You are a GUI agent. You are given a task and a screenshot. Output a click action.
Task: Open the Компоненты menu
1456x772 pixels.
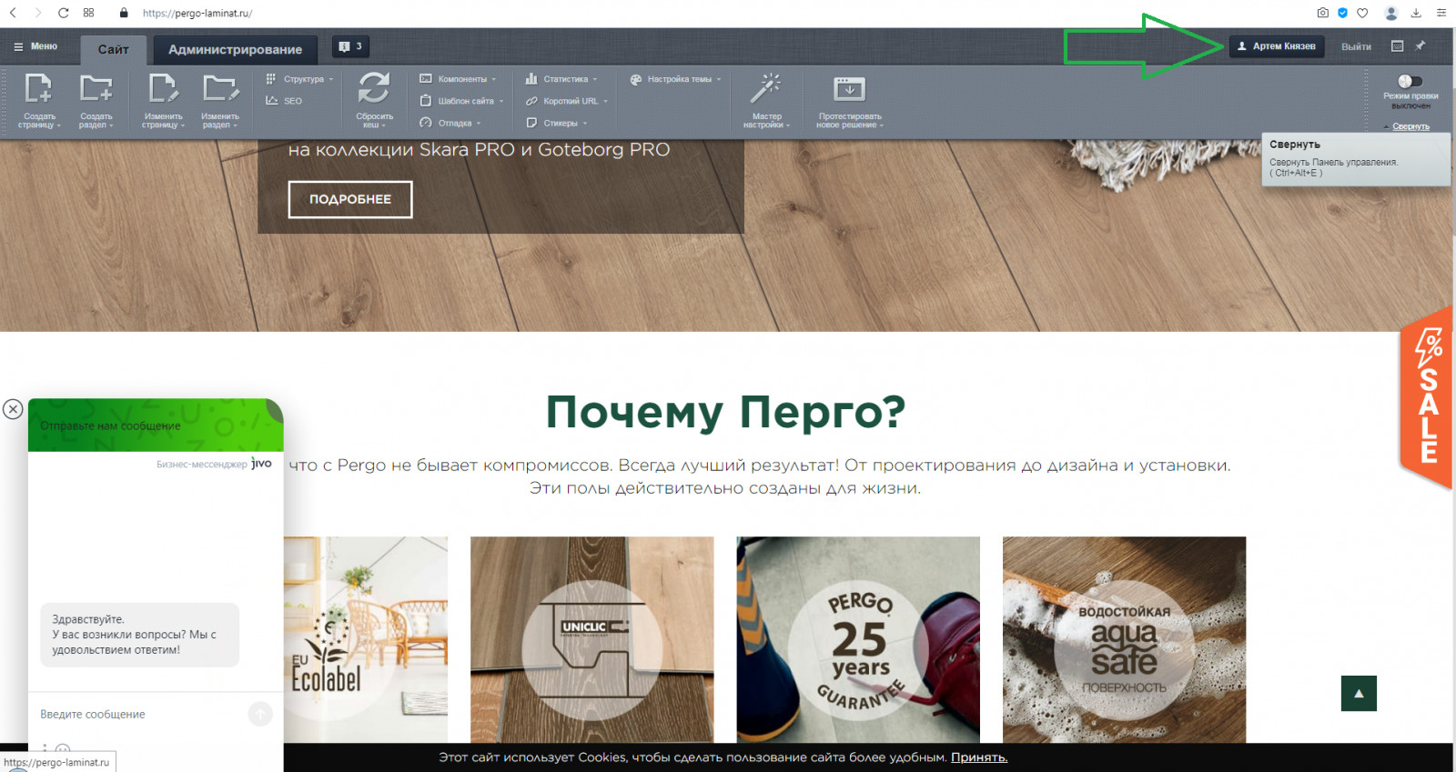pos(458,79)
